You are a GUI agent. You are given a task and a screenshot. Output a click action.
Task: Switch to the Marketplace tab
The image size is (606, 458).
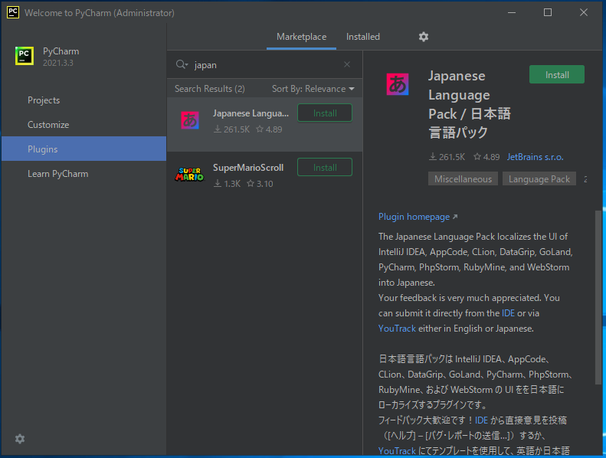pos(301,37)
